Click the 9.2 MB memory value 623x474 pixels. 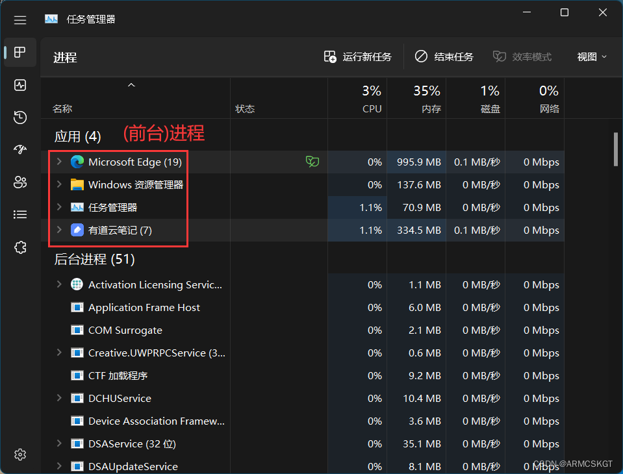coord(425,375)
